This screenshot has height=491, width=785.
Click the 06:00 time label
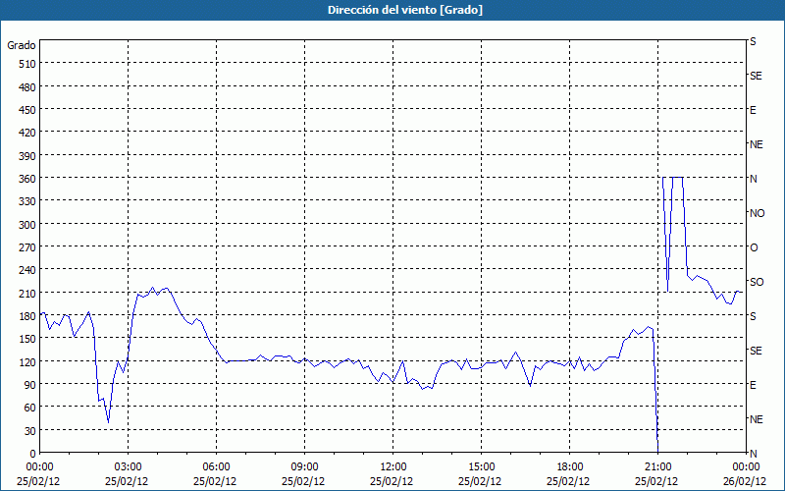click(x=216, y=467)
